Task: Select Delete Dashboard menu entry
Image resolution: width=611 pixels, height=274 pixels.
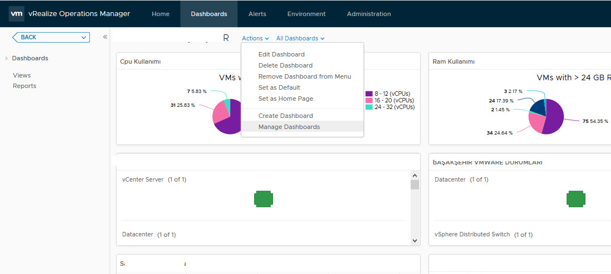Action: 285,65
